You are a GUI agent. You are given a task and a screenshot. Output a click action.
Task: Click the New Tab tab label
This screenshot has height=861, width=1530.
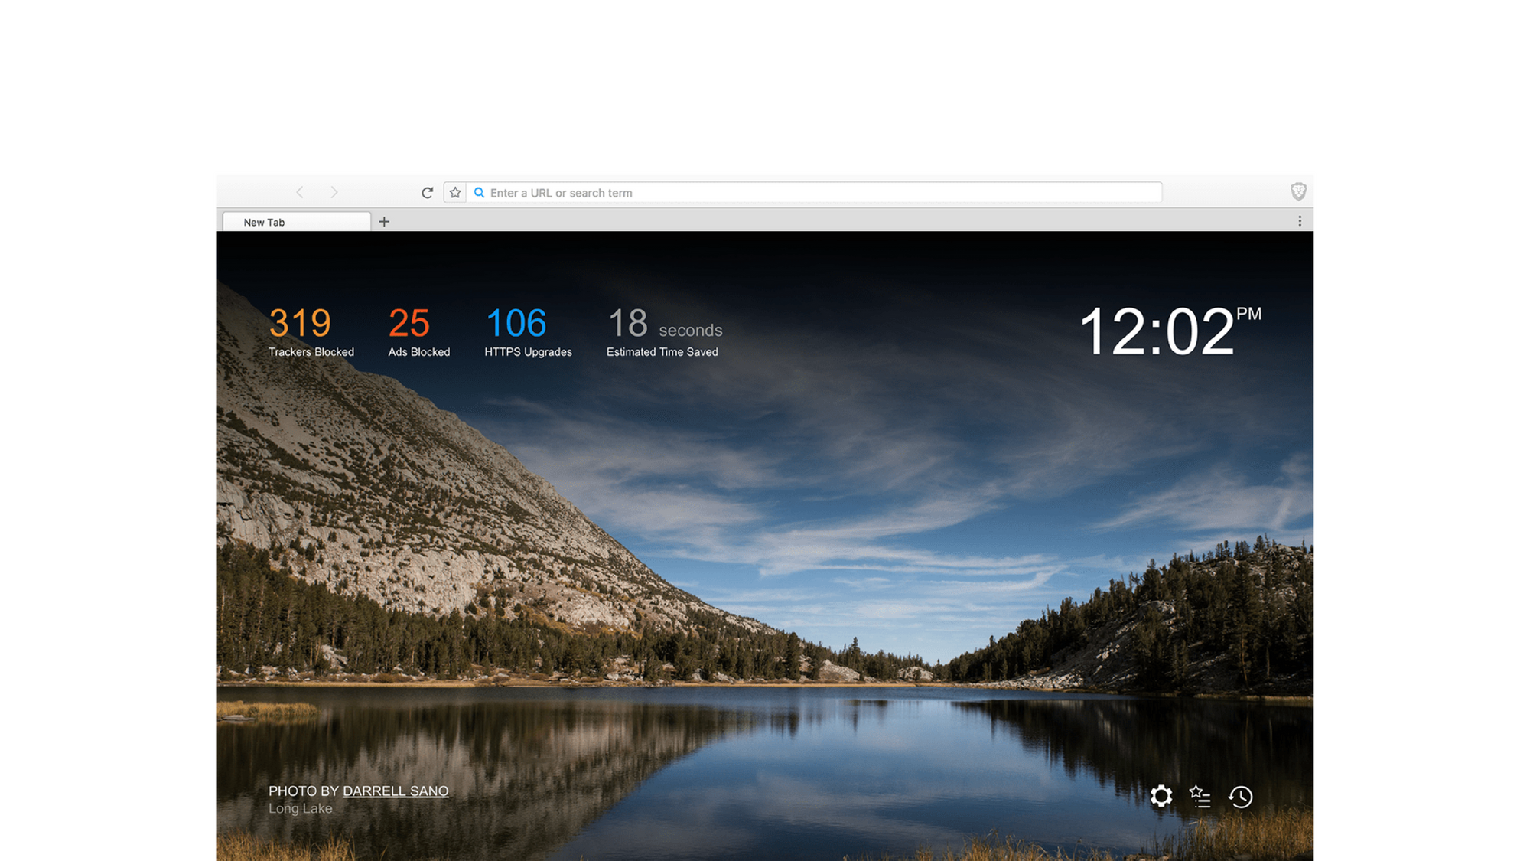click(296, 222)
